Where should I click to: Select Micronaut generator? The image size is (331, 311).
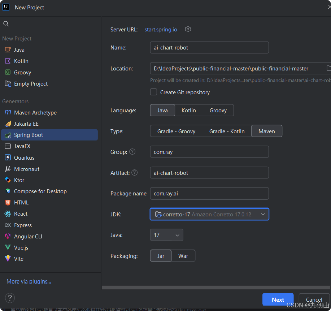[49, 169]
